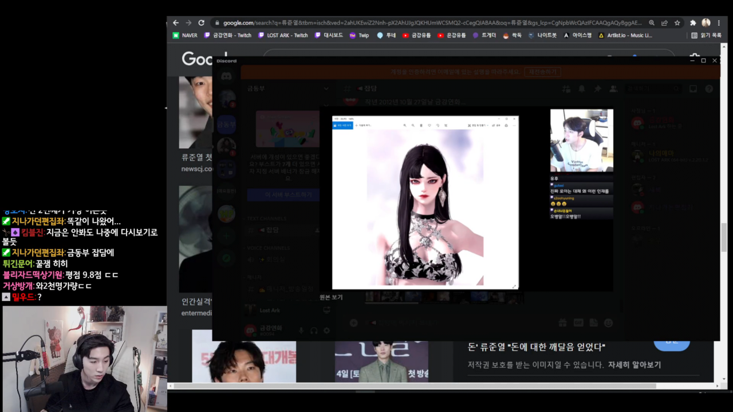Toggle channel notification bell
The image size is (733, 412).
[582, 89]
